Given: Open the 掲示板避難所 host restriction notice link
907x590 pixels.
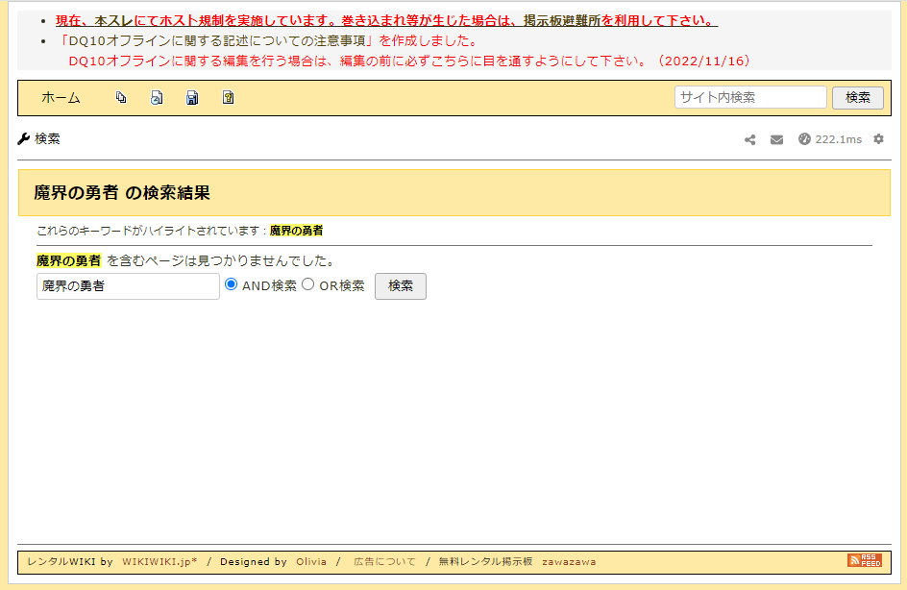Looking at the screenshot, I should click(x=386, y=20).
